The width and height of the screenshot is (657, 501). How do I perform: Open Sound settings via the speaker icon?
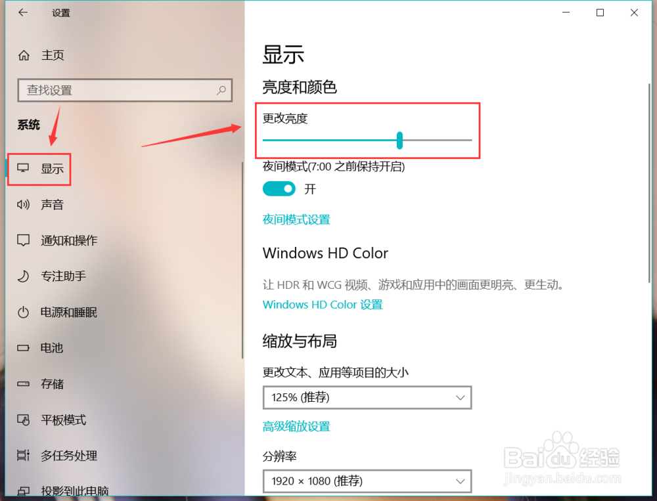(x=23, y=204)
